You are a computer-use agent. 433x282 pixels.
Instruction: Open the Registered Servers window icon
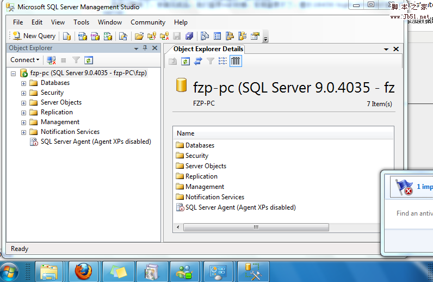click(x=205, y=36)
